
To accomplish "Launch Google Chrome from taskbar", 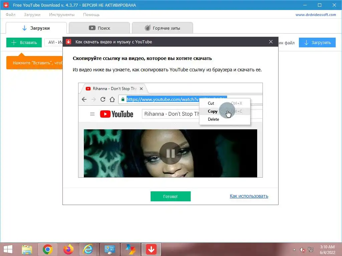I will [47, 249].
